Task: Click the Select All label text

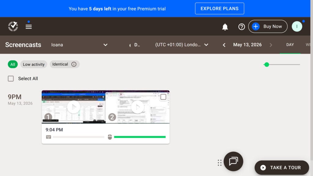Action: (28, 79)
